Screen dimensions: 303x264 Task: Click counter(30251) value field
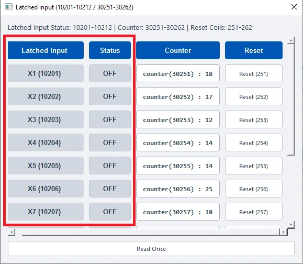coord(178,73)
